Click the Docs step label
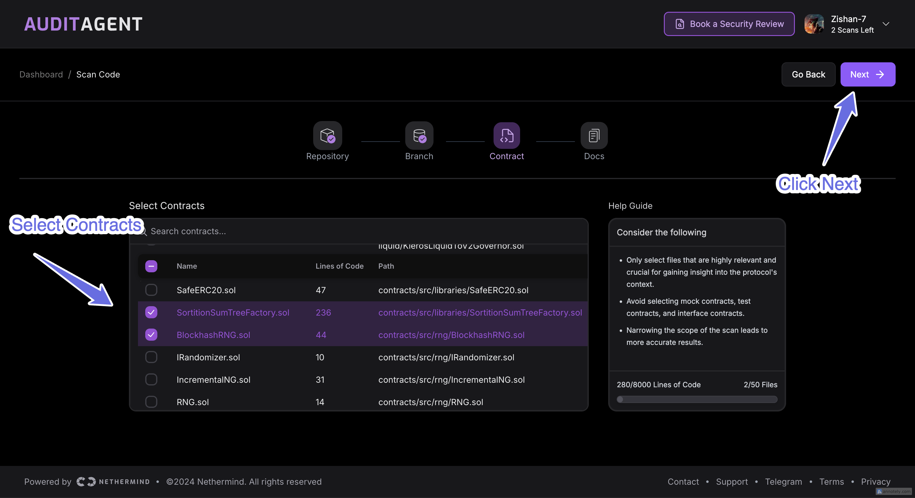Image resolution: width=915 pixels, height=498 pixels. [x=594, y=156]
